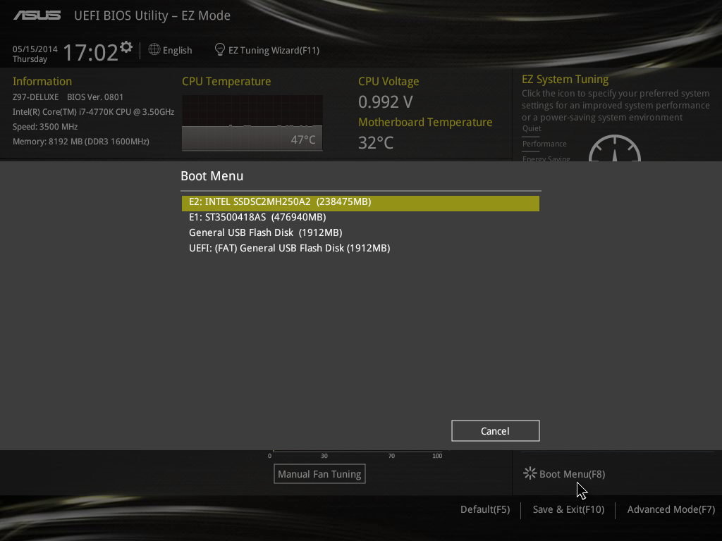This screenshot has height=541, width=722.
Task: Click the EZ Tuning Wizard lightbulb icon
Action: [220, 49]
